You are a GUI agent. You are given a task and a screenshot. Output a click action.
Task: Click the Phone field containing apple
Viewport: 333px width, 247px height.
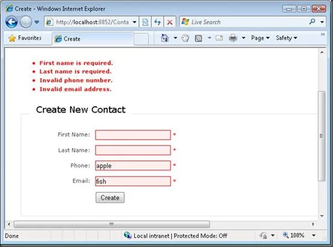(x=133, y=165)
